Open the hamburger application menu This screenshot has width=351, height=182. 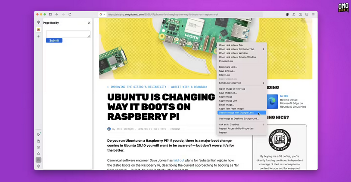tap(313, 15)
